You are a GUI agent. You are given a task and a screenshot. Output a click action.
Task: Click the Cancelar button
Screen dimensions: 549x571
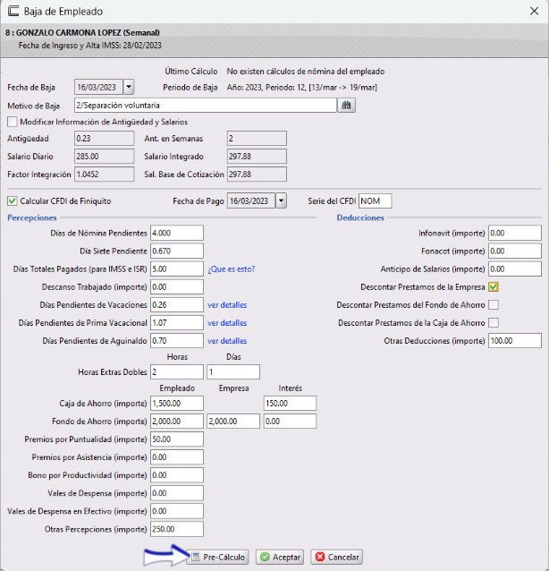337,558
